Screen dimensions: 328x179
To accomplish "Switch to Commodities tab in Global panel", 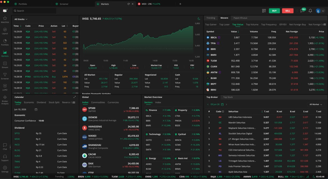I will [x=98, y=102].
